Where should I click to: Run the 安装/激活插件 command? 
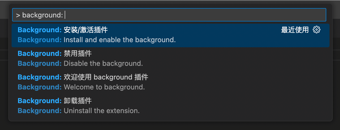point(86,30)
